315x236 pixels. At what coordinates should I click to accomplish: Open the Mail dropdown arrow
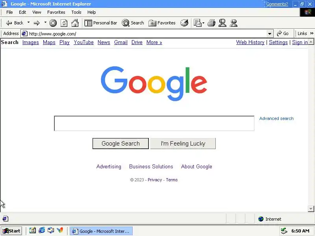[203, 23]
